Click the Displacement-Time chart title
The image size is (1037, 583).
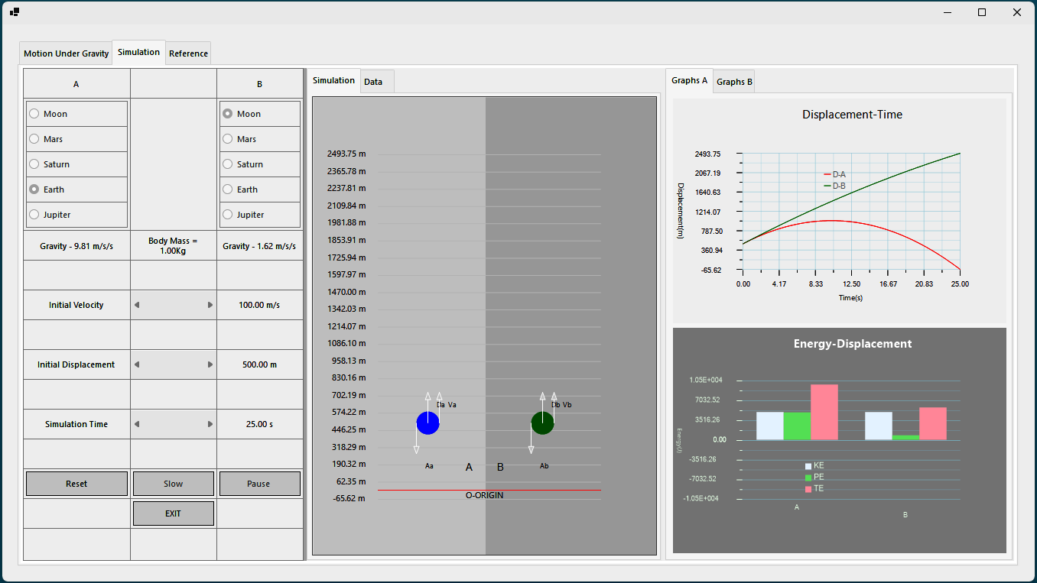[852, 115]
